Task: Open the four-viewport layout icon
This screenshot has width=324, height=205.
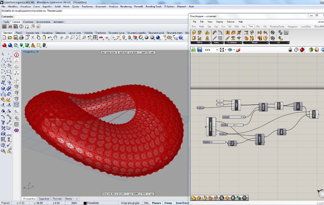Action: coord(95,37)
